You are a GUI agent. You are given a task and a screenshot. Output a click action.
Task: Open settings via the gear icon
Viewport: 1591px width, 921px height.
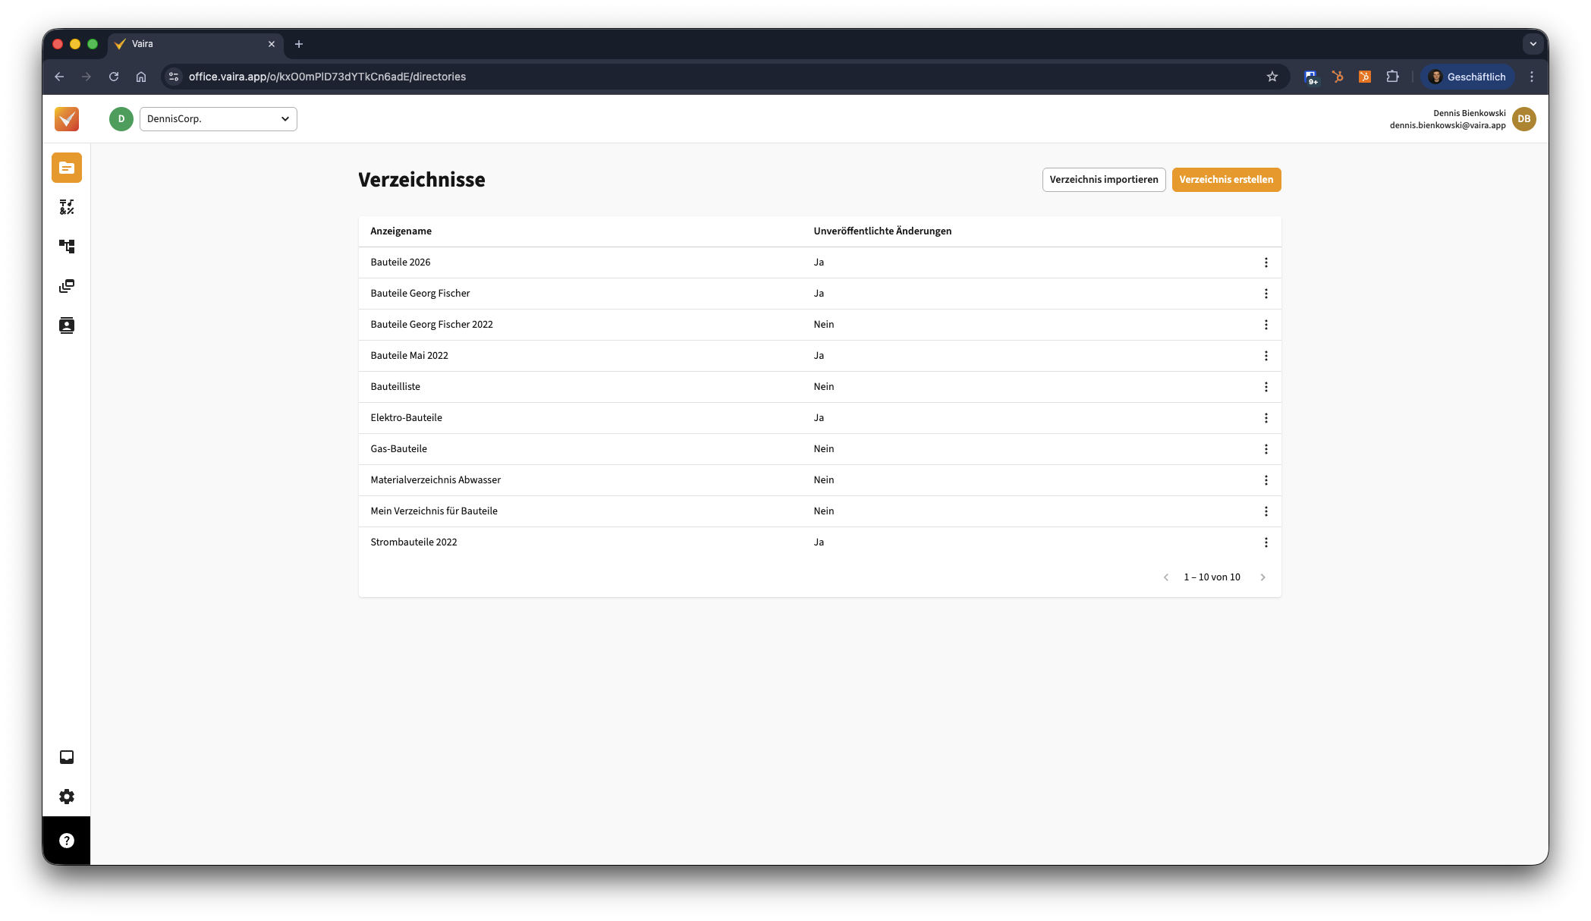tap(67, 797)
